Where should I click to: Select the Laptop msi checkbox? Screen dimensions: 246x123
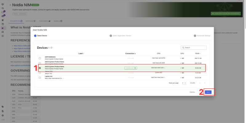point(40,78)
